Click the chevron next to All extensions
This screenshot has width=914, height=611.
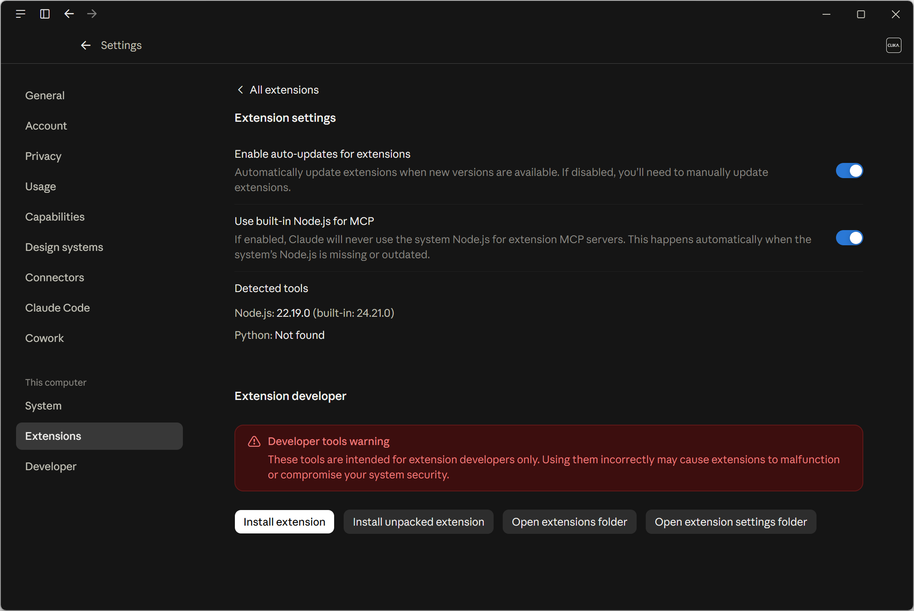pyautogui.click(x=240, y=90)
